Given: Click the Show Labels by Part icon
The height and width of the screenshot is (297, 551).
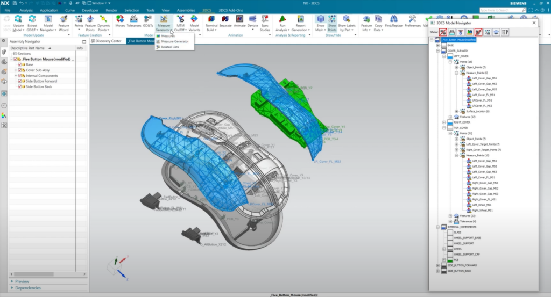Looking at the screenshot, I should tap(347, 19).
